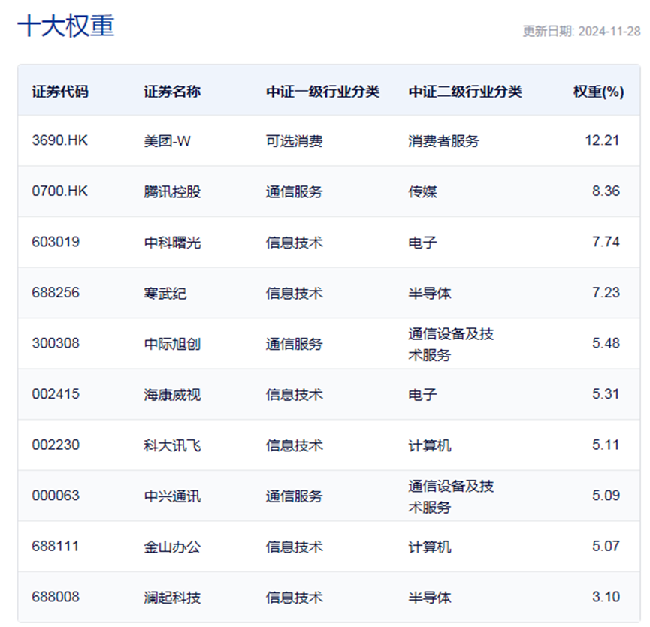
Task: Select the 中证一级行业分类 column header
Action: coord(322,92)
